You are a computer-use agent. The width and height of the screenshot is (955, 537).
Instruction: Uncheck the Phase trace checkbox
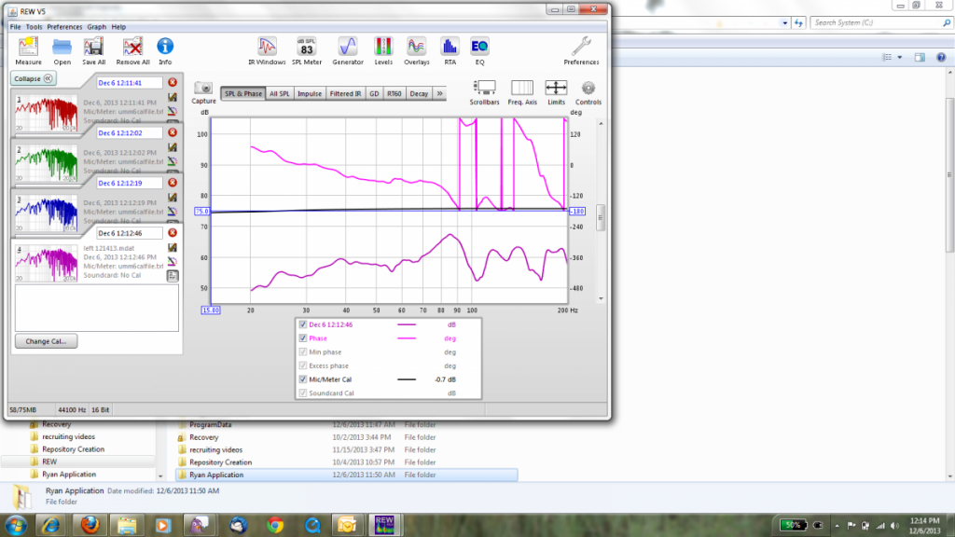[x=302, y=338]
